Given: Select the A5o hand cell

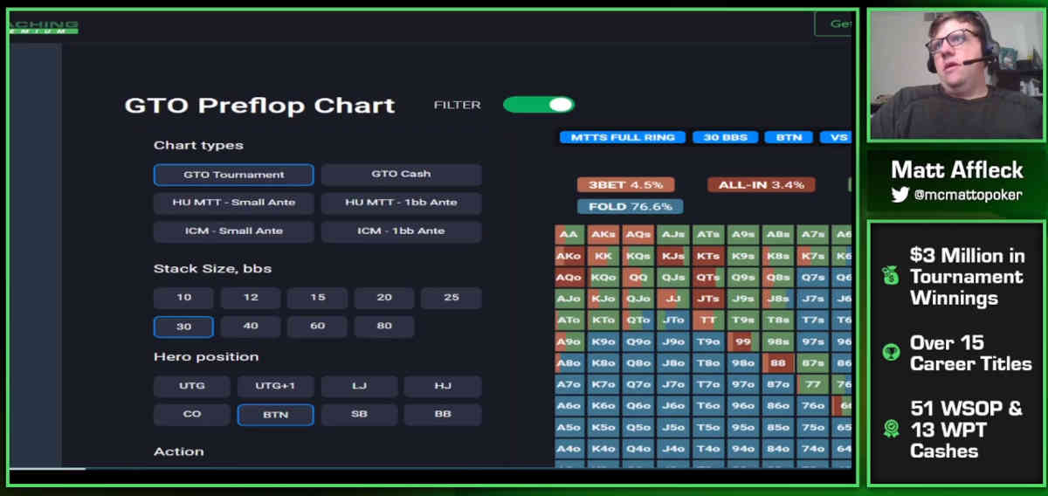Looking at the screenshot, I should (569, 427).
